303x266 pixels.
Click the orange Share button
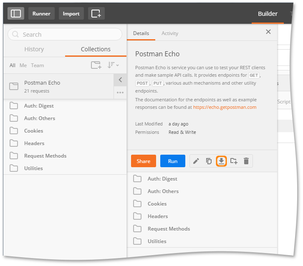click(144, 161)
